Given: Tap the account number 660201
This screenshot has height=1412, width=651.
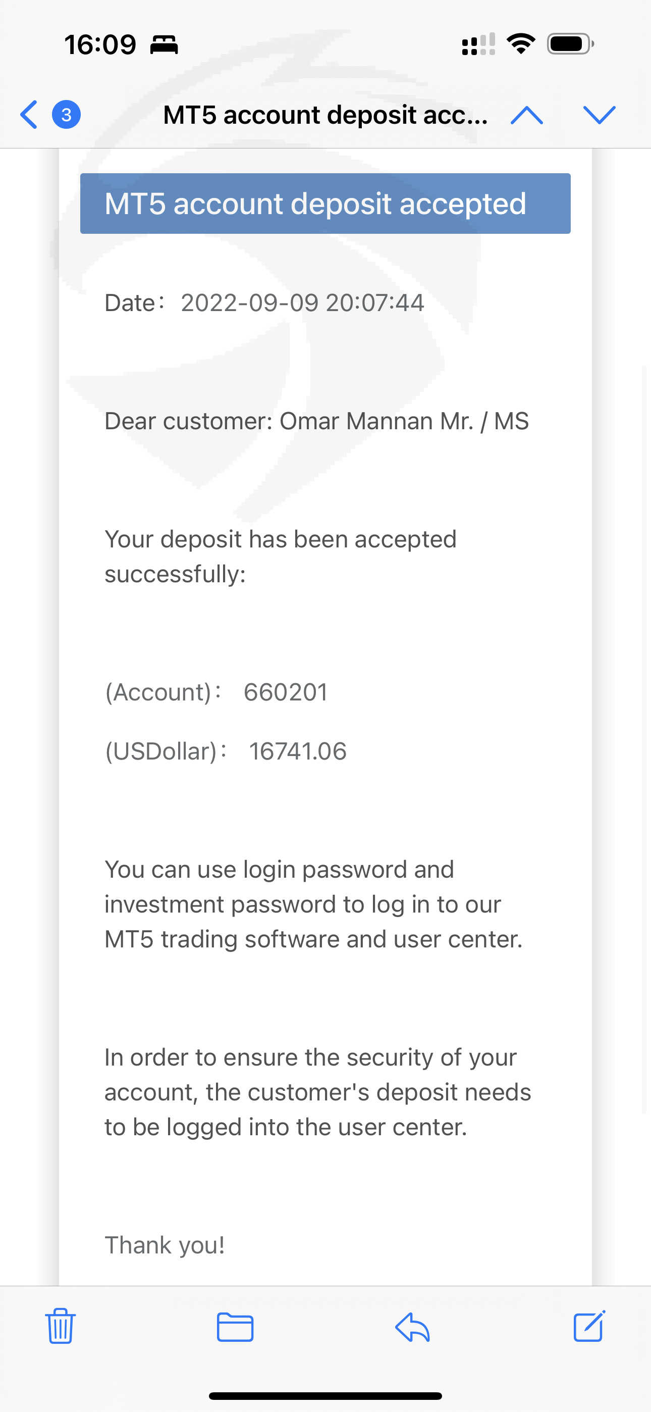Looking at the screenshot, I should coord(286,692).
